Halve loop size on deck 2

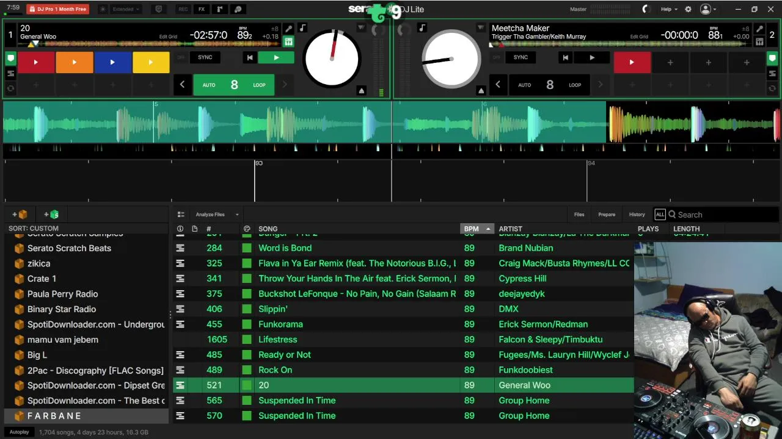point(497,85)
